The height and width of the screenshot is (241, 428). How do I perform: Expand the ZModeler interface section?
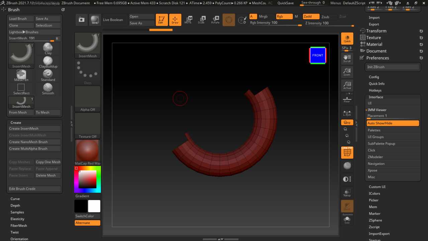375,157
